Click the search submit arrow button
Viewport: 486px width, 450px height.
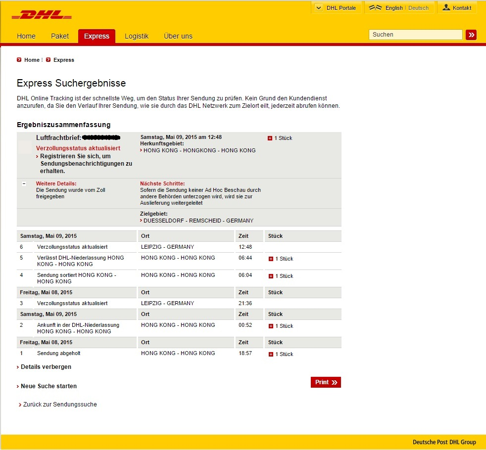pyautogui.click(x=471, y=35)
